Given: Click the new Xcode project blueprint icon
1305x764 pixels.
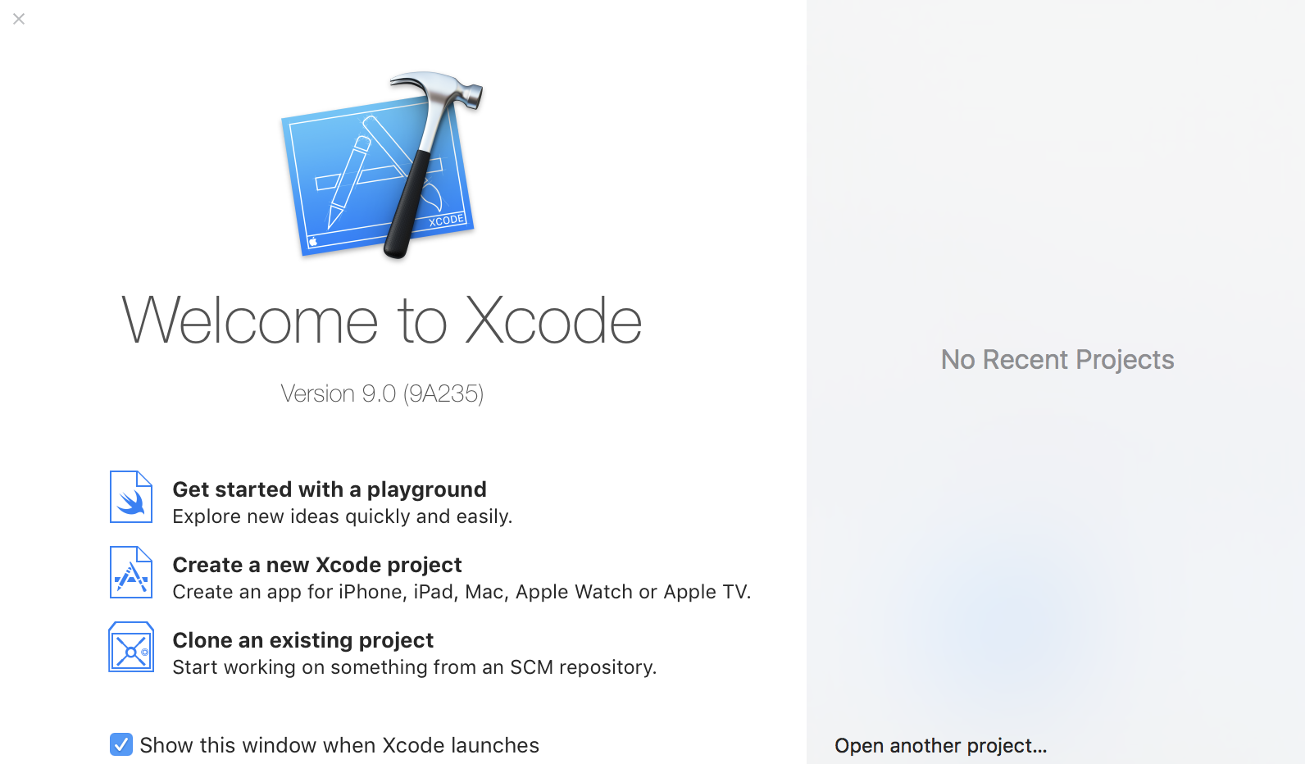Looking at the screenshot, I should tap(131, 572).
